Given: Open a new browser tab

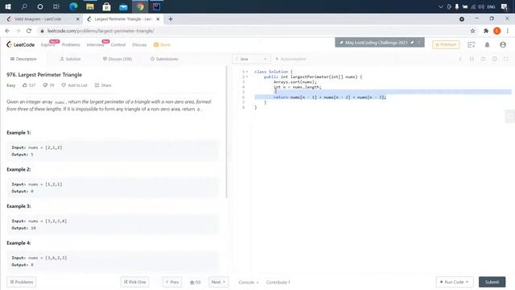Looking at the screenshot, I should coord(171,19).
